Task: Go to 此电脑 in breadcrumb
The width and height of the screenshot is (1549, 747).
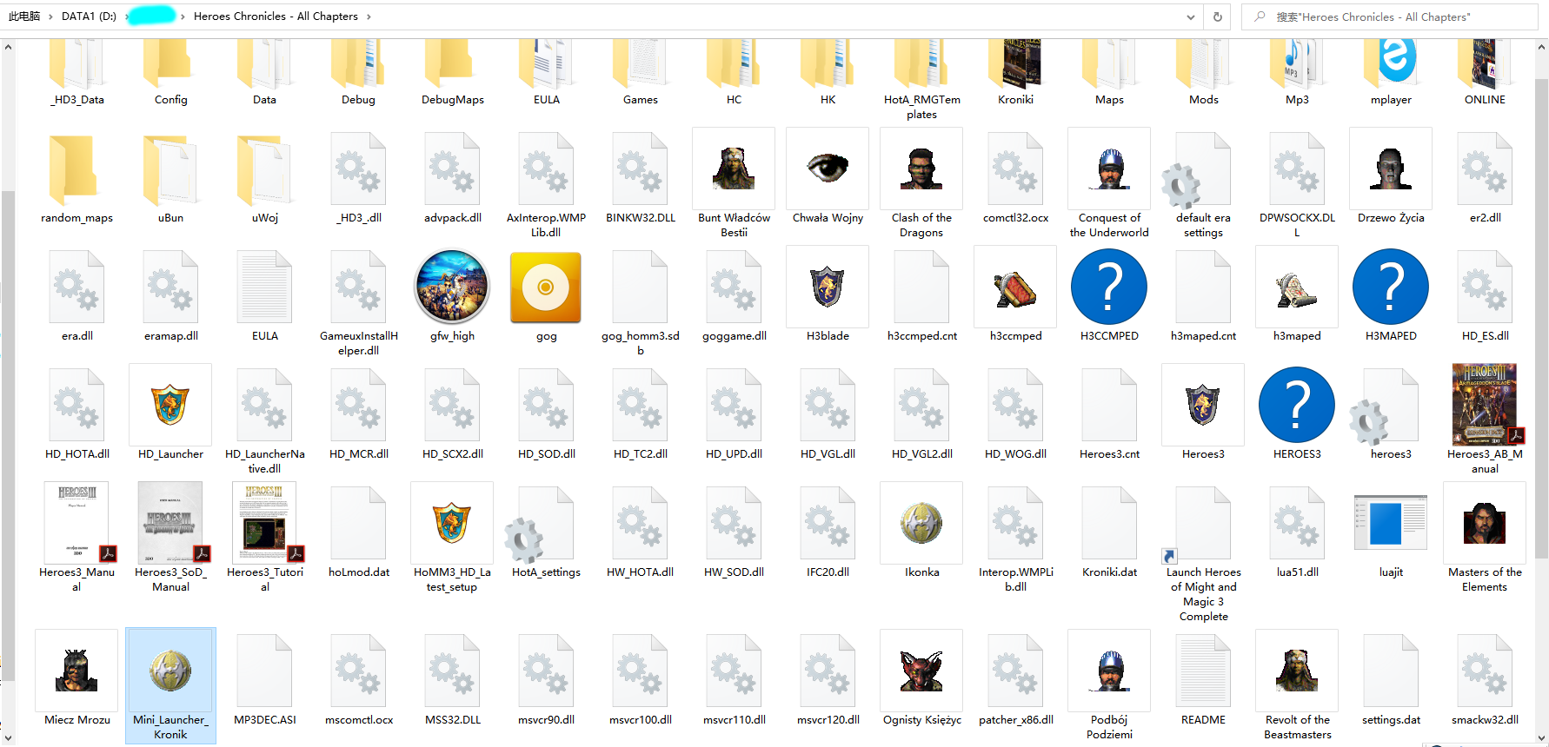Action: tap(24, 17)
